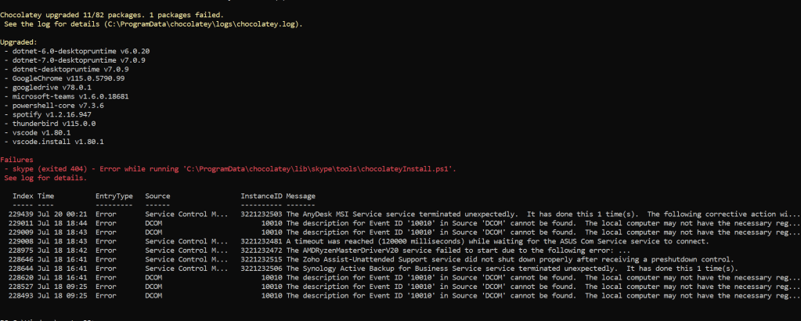The height and width of the screenshot is (321, 801).
Task: Click event index 228620
Action: pyautogui.click(x=21, y=278)
